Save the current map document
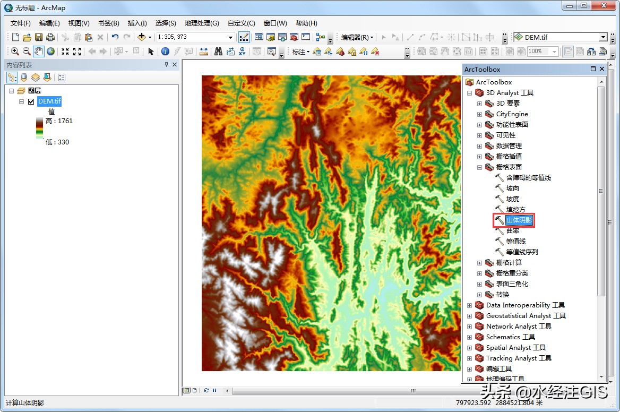This screenshot has width=620, height=412. [x=39, y=37]
